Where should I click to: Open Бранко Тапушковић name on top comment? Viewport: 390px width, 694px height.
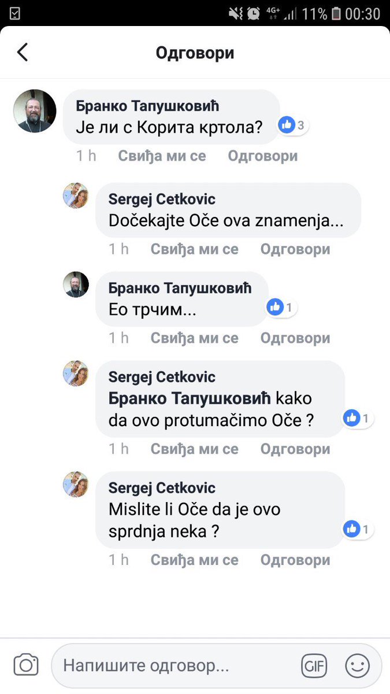tap(148, 106)
